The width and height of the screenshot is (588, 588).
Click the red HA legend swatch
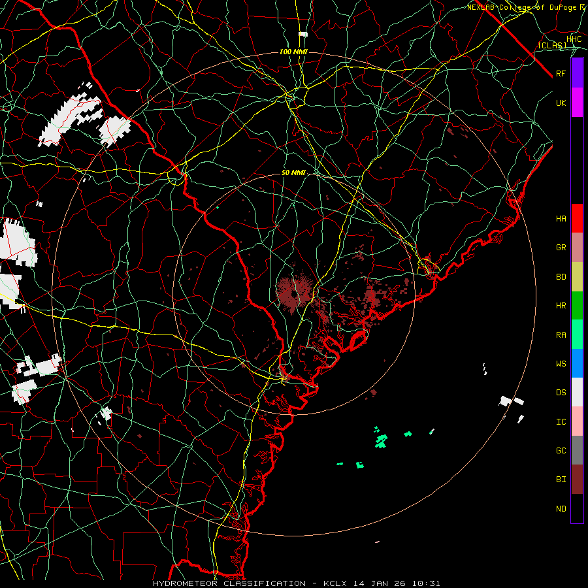577,218
